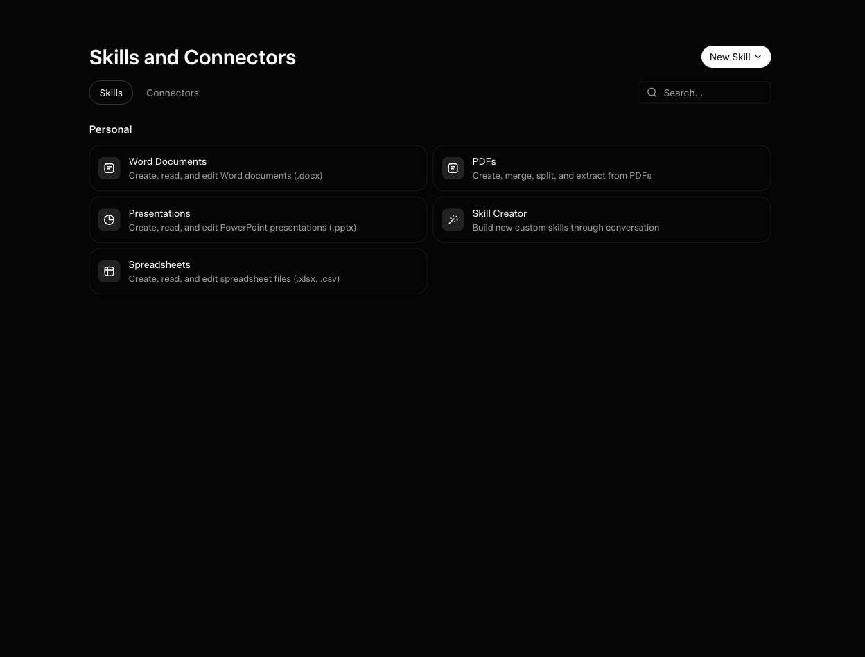Select the Skills tab

(111, 93)
